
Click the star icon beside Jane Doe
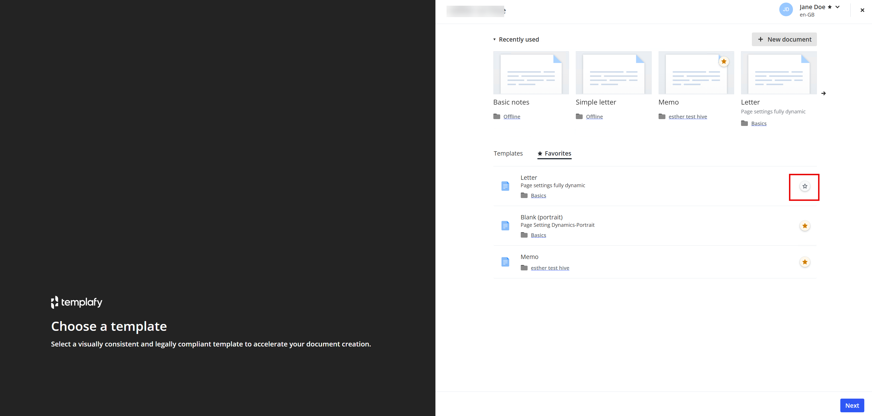830,7
